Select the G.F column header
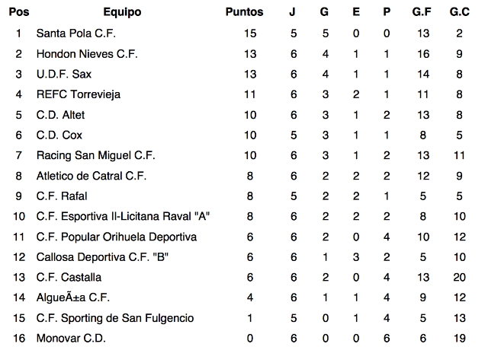488x350 pixels. pos(422,12)
